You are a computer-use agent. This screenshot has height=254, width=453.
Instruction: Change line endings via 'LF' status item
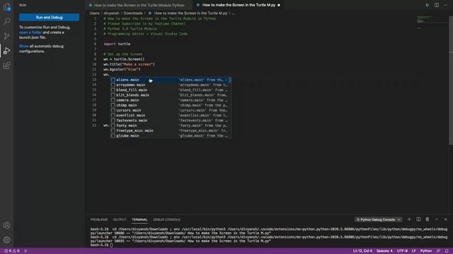pyautogui.click(x=413, y=251)
